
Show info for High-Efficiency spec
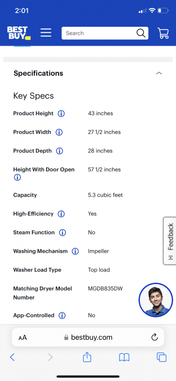point(61,214)
